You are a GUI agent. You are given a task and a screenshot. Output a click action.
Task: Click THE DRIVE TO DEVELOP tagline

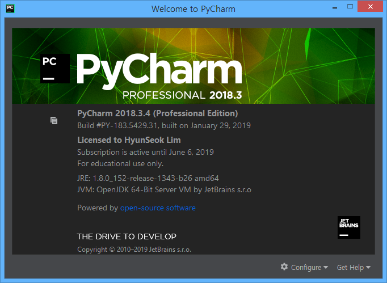coord(127,236)
